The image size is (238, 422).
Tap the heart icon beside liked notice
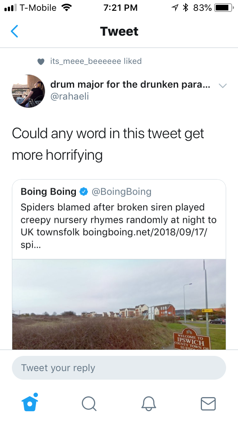coord(41,61)
